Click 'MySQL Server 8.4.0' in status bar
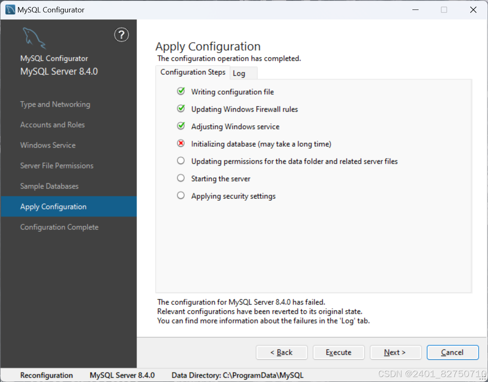This screenshot has height=382, width=488. 122,375
